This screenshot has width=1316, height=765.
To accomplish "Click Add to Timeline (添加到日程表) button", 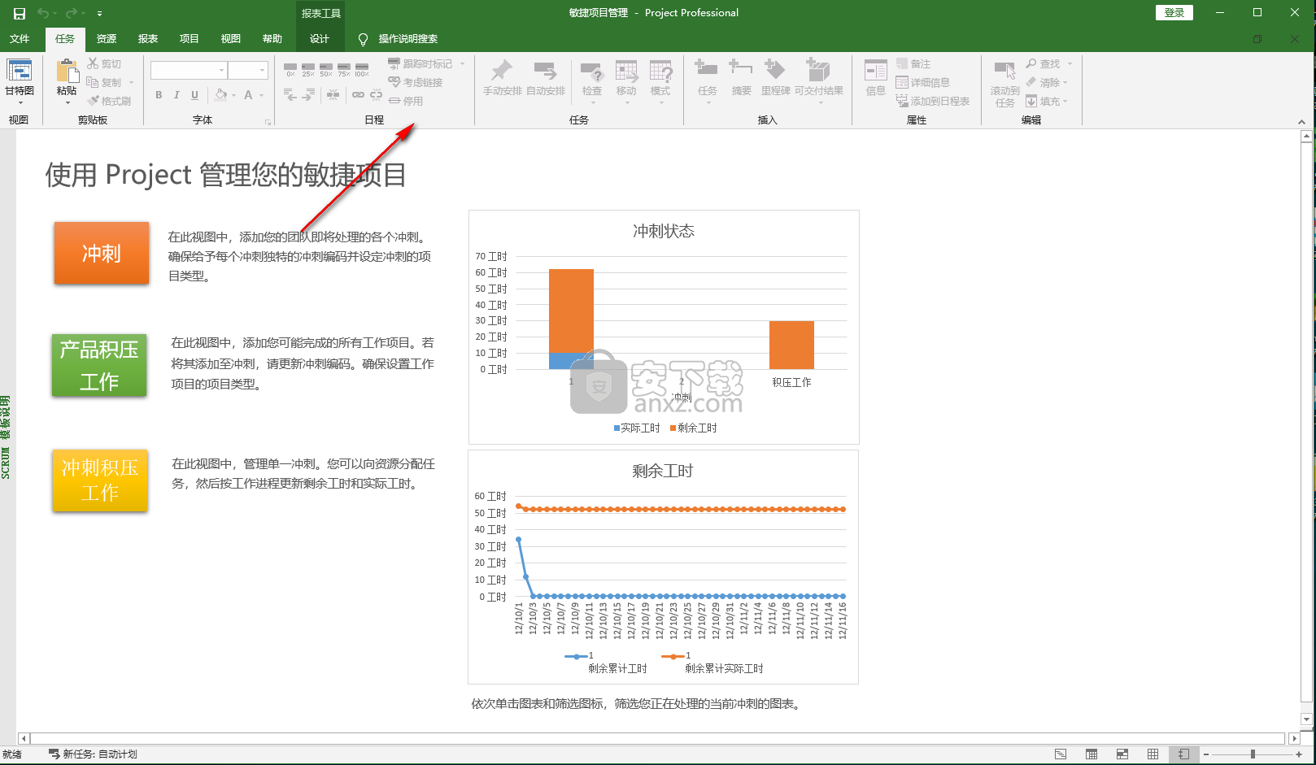I will (x=933, y=101).
